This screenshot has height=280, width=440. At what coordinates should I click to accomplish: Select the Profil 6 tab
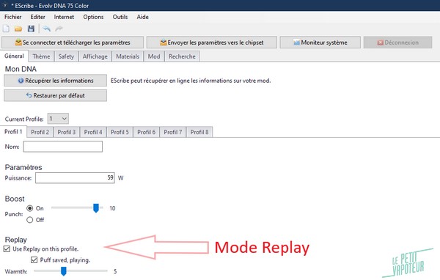coord(146,132)
